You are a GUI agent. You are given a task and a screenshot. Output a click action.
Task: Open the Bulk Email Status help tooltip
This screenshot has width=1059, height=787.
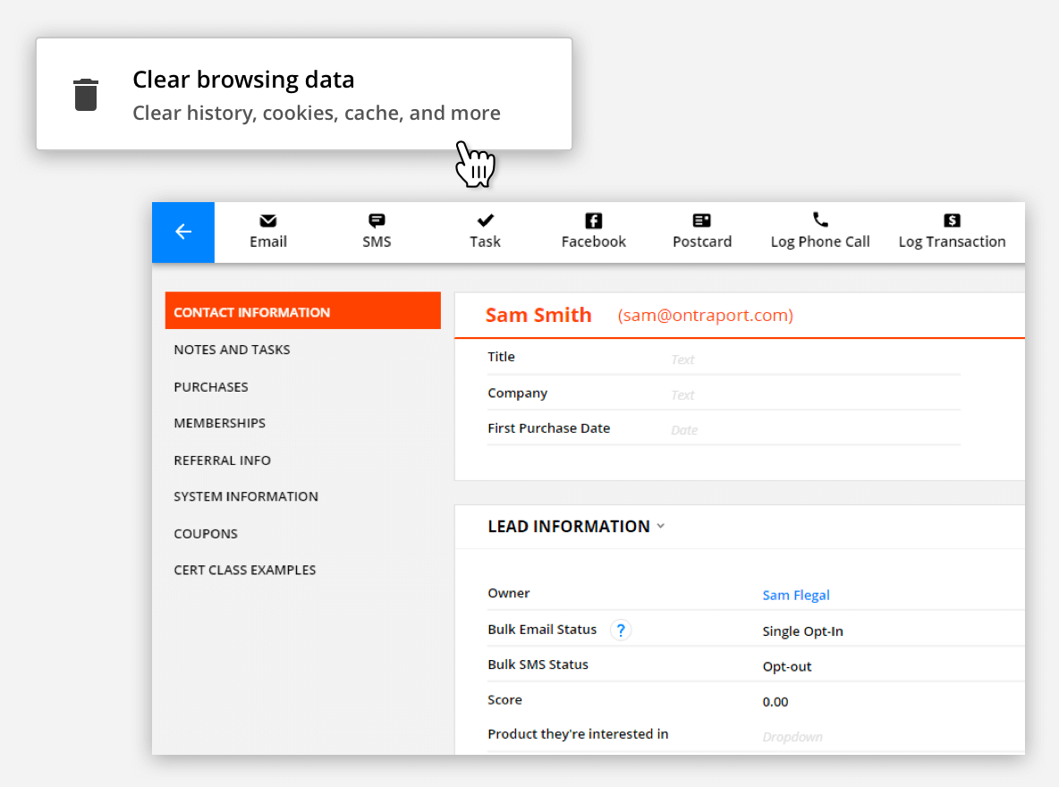[620, 630]
